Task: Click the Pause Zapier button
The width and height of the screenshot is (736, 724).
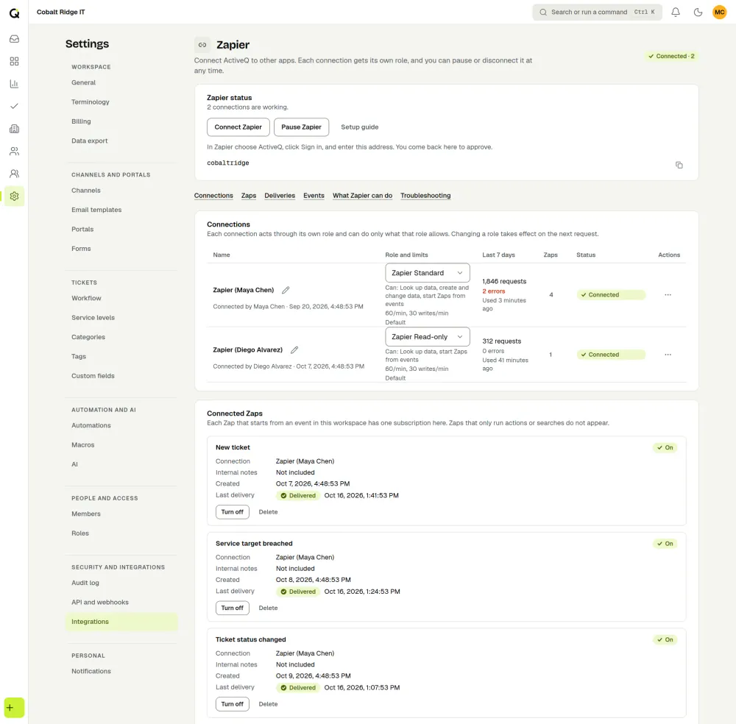Action: pyautogui.click(x=301, y=127)
